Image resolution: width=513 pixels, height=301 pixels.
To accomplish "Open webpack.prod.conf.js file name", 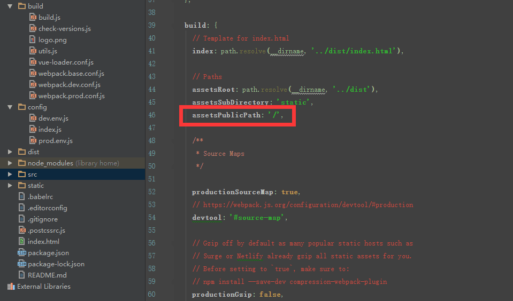I will coord(72,96).
